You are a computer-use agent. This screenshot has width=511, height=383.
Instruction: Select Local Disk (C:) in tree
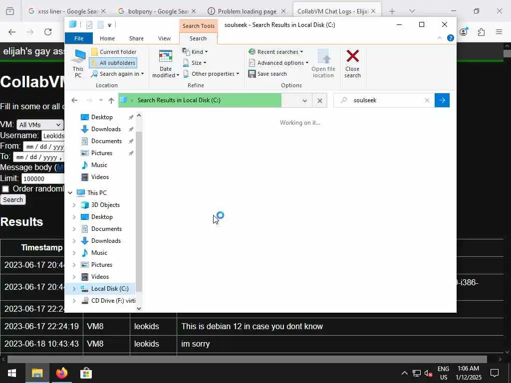[110, 289]
